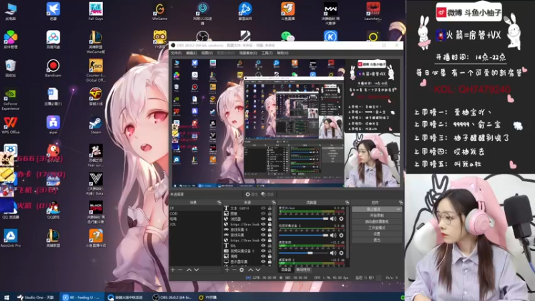Add a new source with the plus button
Screen dimensions: 535x301
coord(227,270)
